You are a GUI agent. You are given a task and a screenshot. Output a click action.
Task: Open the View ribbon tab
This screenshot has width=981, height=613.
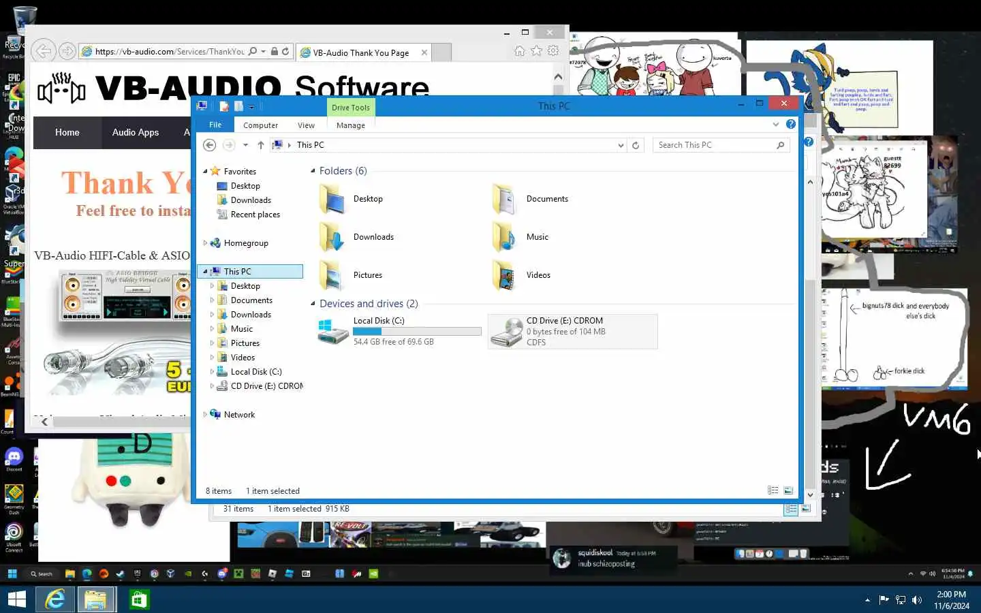click(306, 125)
